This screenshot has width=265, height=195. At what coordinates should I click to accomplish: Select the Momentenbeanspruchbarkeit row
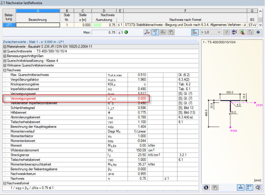pyautogui.click(x=100, y=164)
